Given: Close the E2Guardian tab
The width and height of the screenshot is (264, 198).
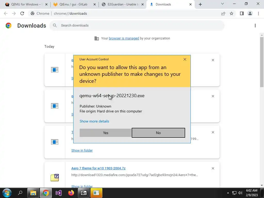Looking at the screenshot, I should (143, 4).
